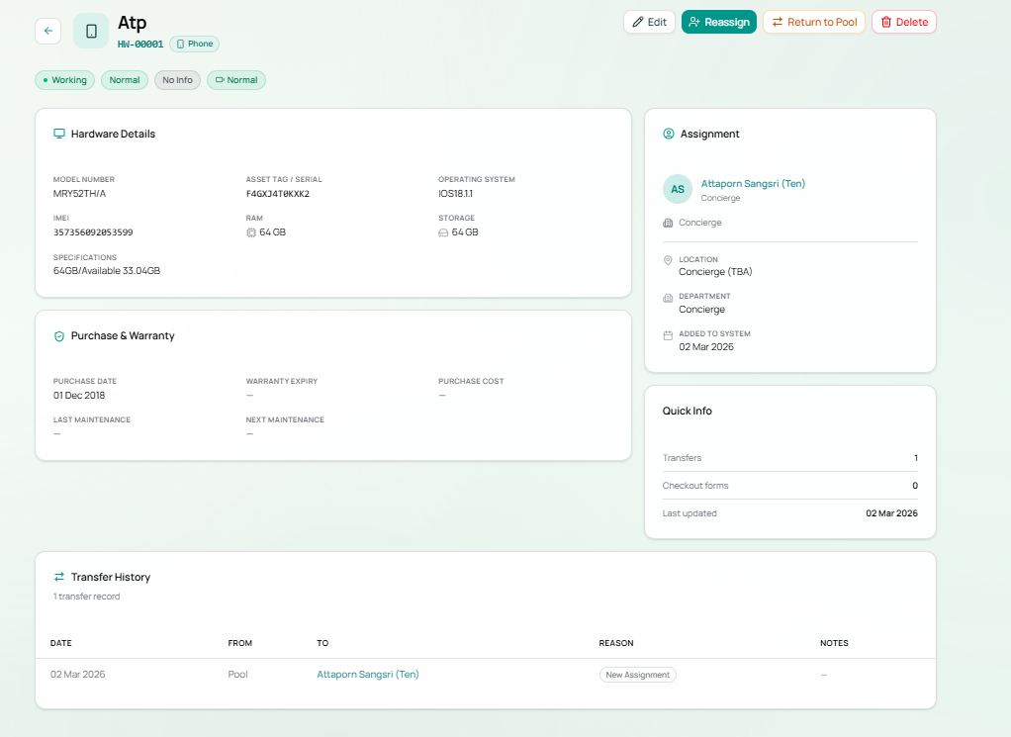The width and height of the screenshot is (1011, 737).
Task: Click transfer date 02 Mar 2026 in table
Action: 77,675
